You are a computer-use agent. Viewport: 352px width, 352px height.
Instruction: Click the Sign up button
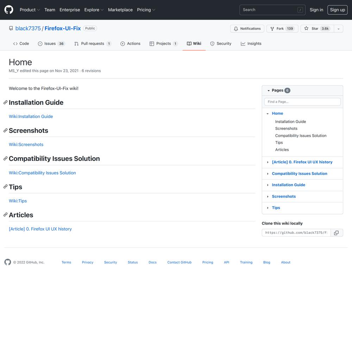(x=338, y=10)
